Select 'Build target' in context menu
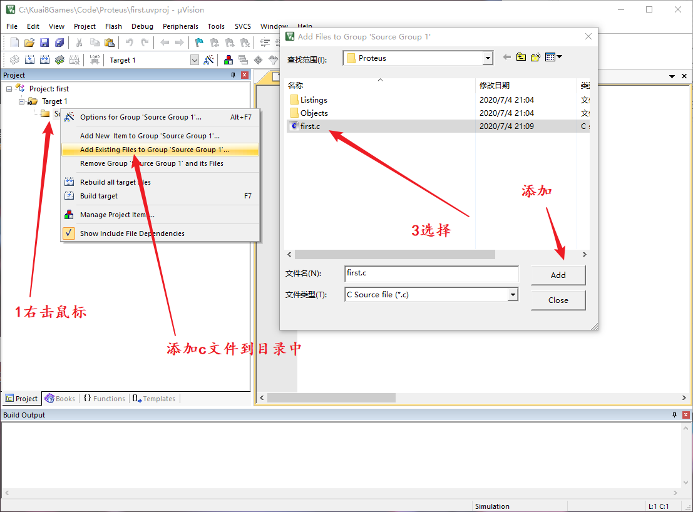The height and width of the screenshot is (512, 693). point(160,196)
